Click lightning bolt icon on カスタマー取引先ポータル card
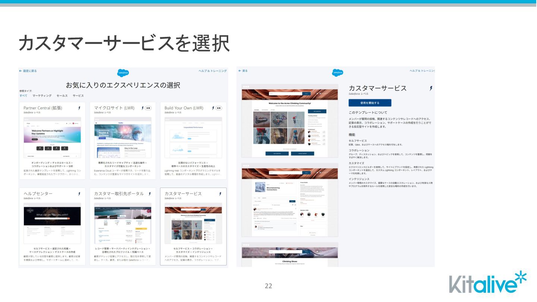The image size is (537, 302). (150, 194)
